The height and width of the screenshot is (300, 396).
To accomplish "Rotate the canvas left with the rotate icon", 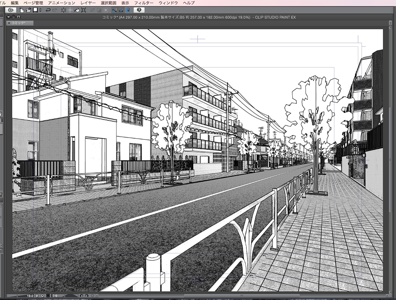I will [82, 295].
